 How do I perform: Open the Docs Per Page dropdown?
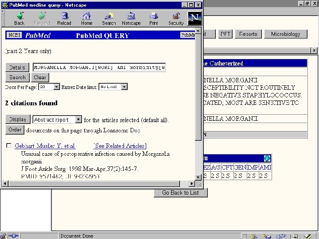(57, 87)
